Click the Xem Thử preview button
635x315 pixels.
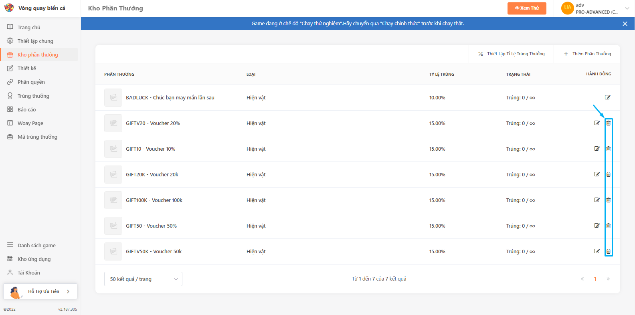[527, 8]
